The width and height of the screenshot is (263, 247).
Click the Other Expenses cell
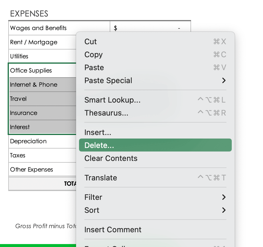point(32,169)
